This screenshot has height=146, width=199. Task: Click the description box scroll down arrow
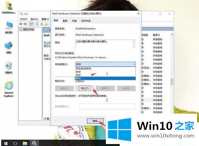[x=134, y=47]
